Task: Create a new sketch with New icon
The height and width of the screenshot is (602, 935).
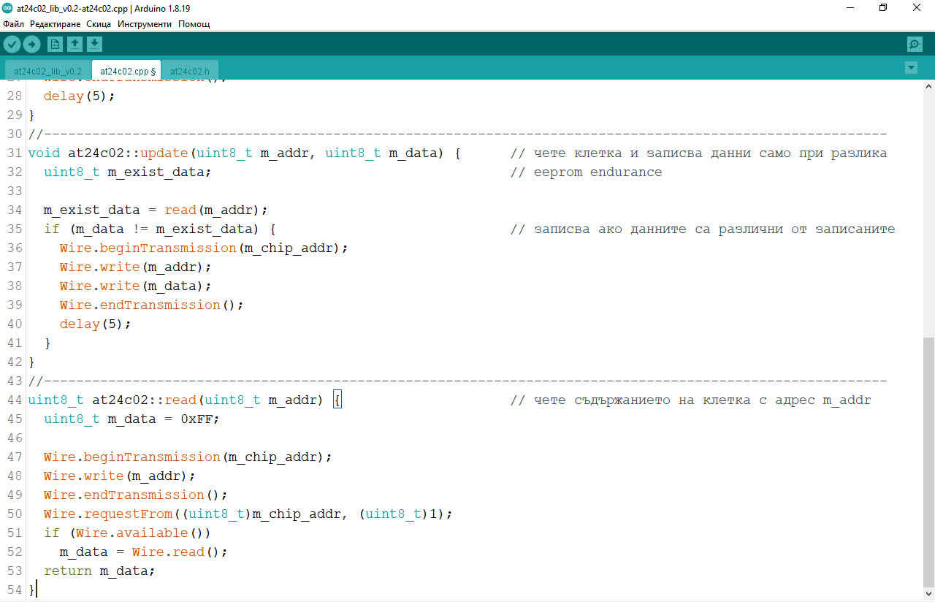Action: point(55,45)
